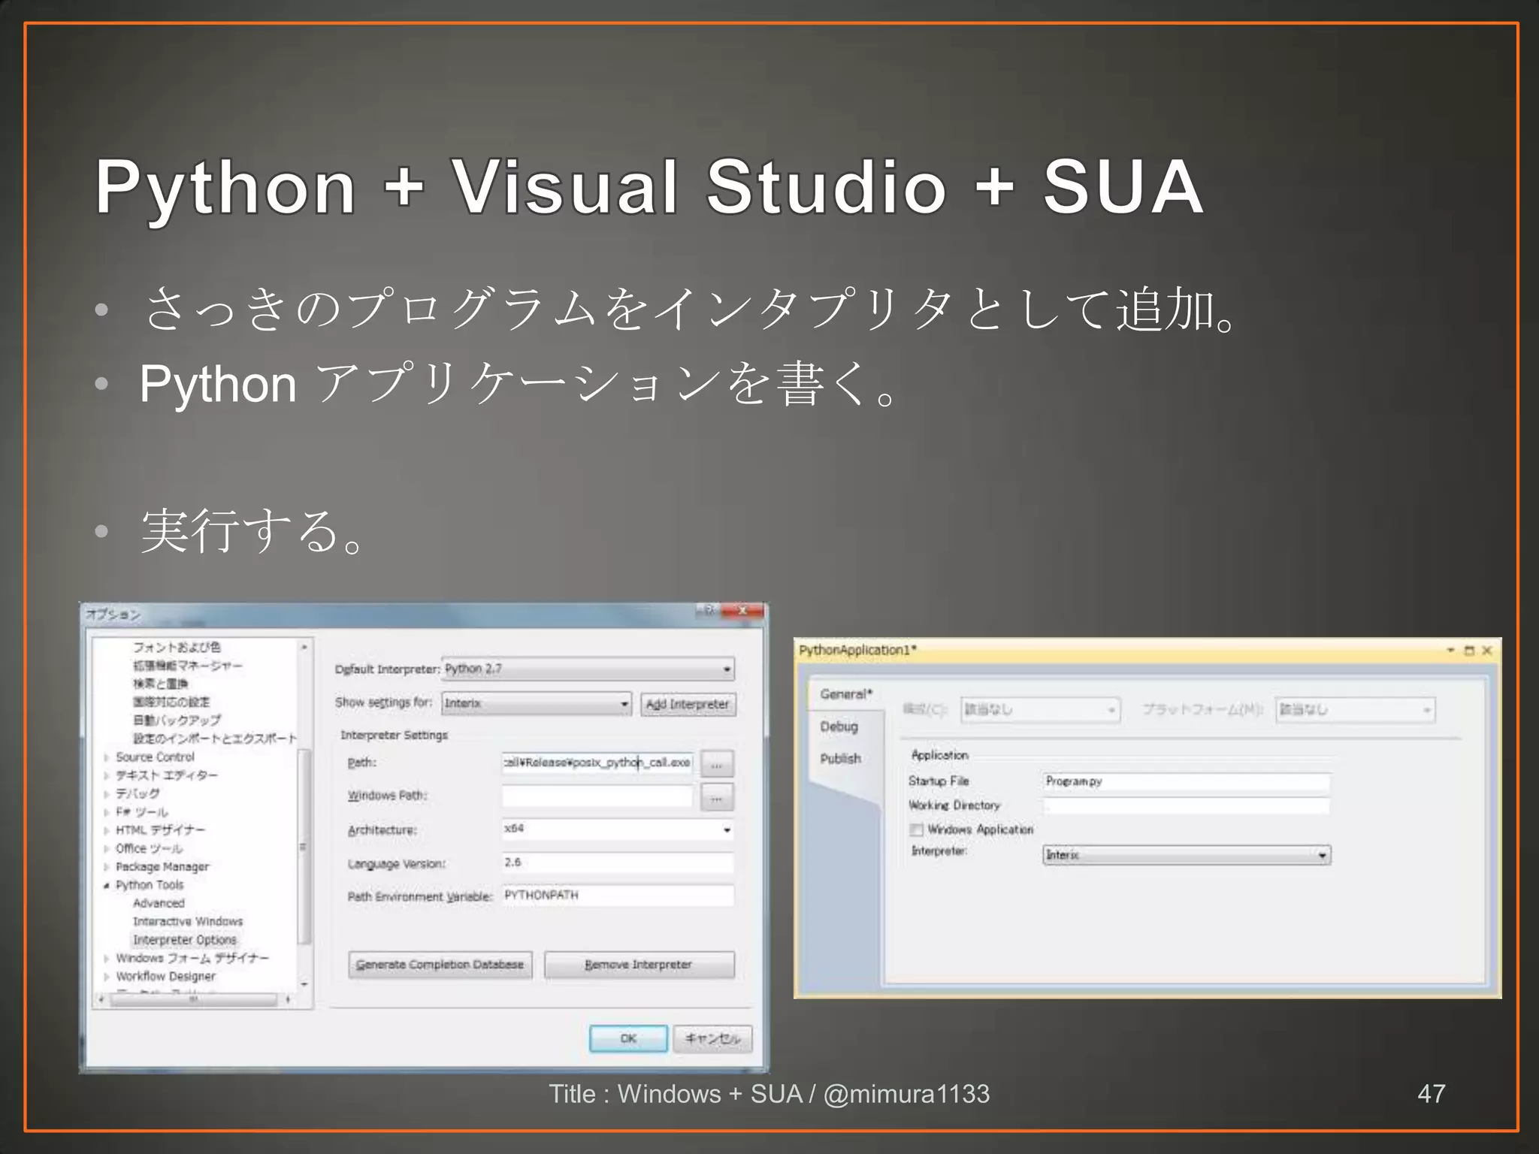Expand the Windows フォーム デザイナー node
This screenshot has height=1154, width=1539.
pos(107,959)
